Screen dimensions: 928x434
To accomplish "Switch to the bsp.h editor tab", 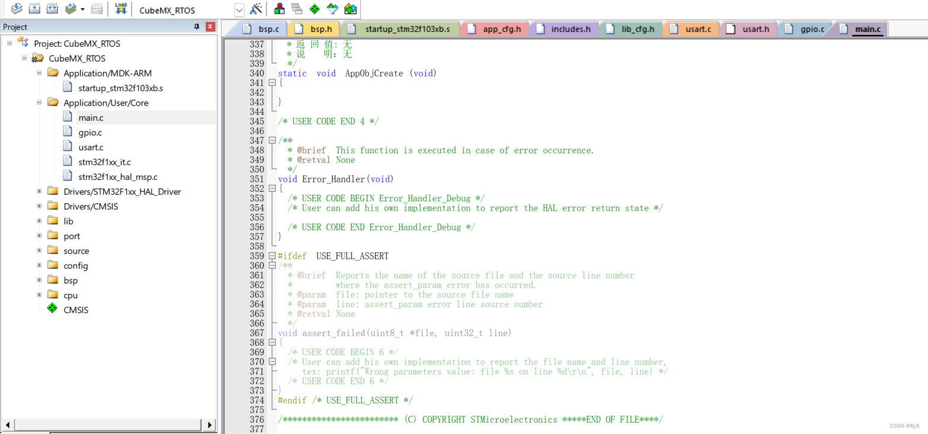I will pos(314,29).
